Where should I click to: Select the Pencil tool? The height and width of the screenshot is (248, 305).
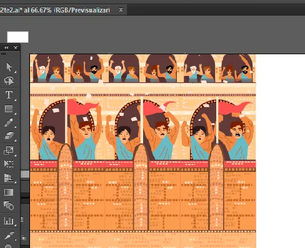click(9, 122)
